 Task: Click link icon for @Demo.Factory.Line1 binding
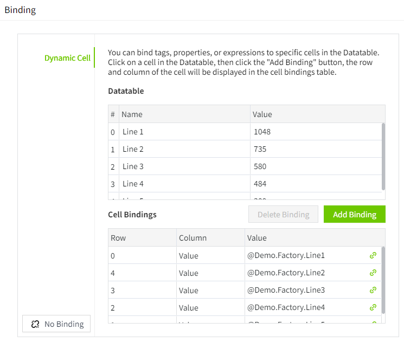coord(373,255)
